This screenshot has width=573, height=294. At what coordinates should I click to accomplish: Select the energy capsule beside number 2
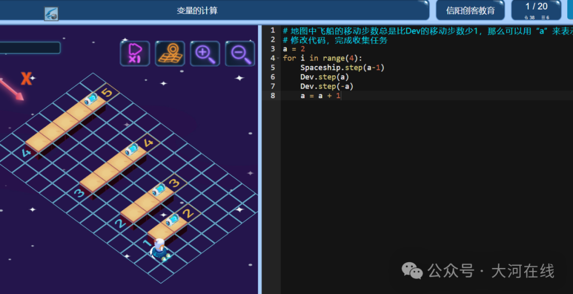coord(172,220)
